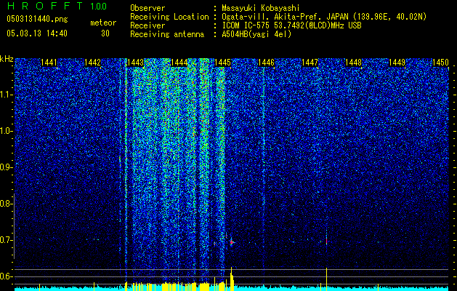Click the HROFFT program title
This screenshot has height=291, width=457.
coord(46,6)
